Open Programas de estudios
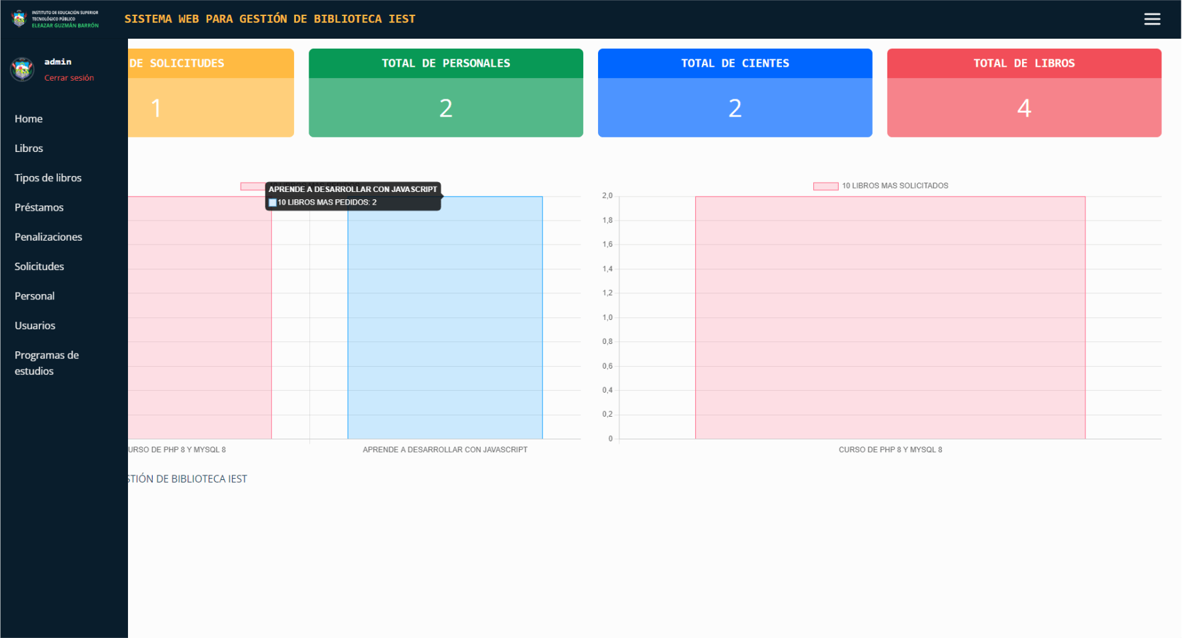This screenshot has height=638, width=1182. [47, 363]
